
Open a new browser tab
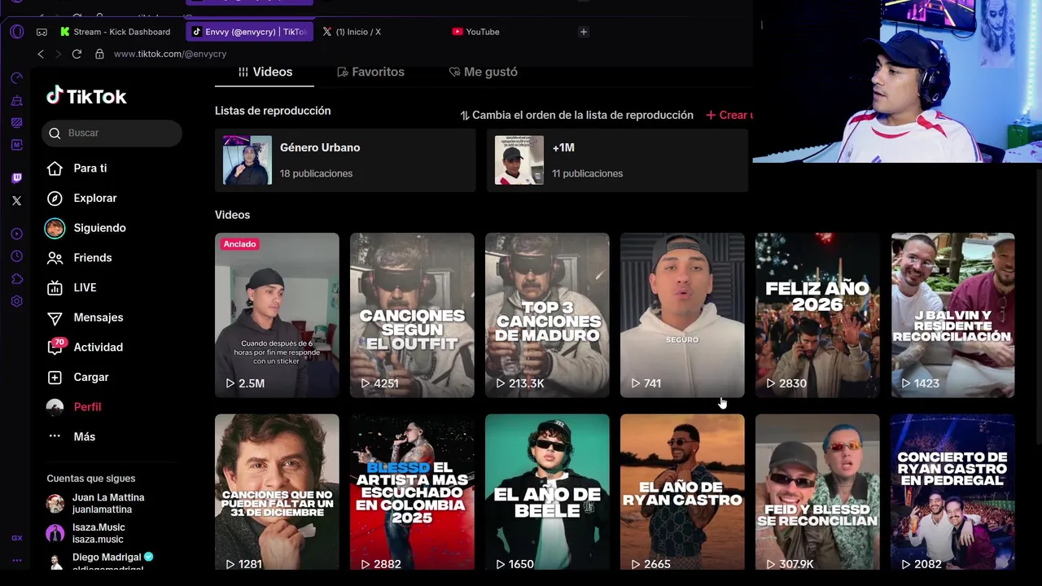point(583,32)
